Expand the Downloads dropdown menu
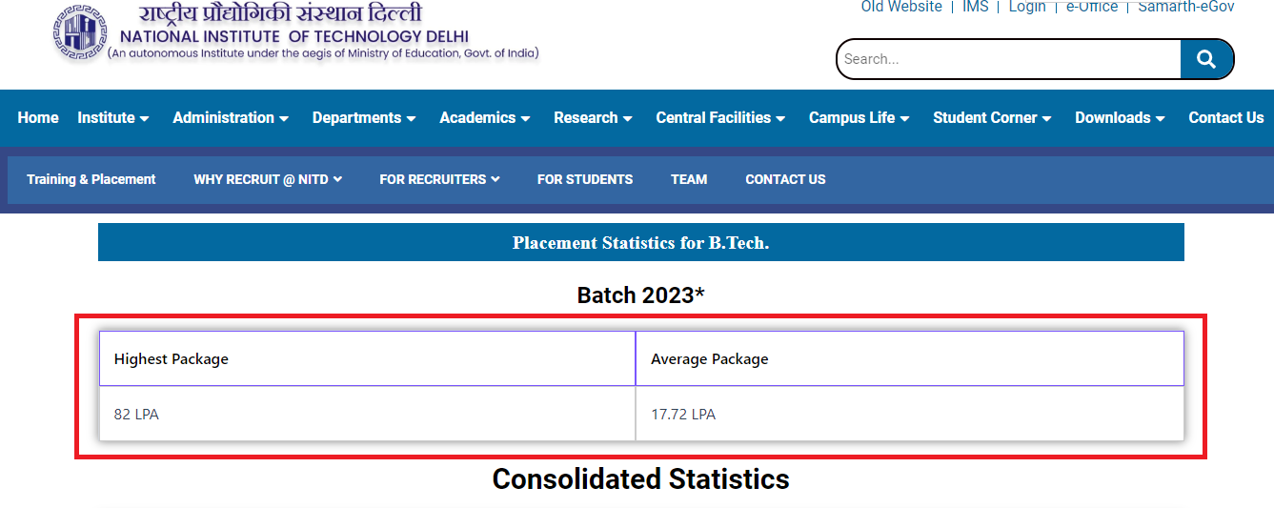This screenshot has height=508, width=1274. point(1121,118)
